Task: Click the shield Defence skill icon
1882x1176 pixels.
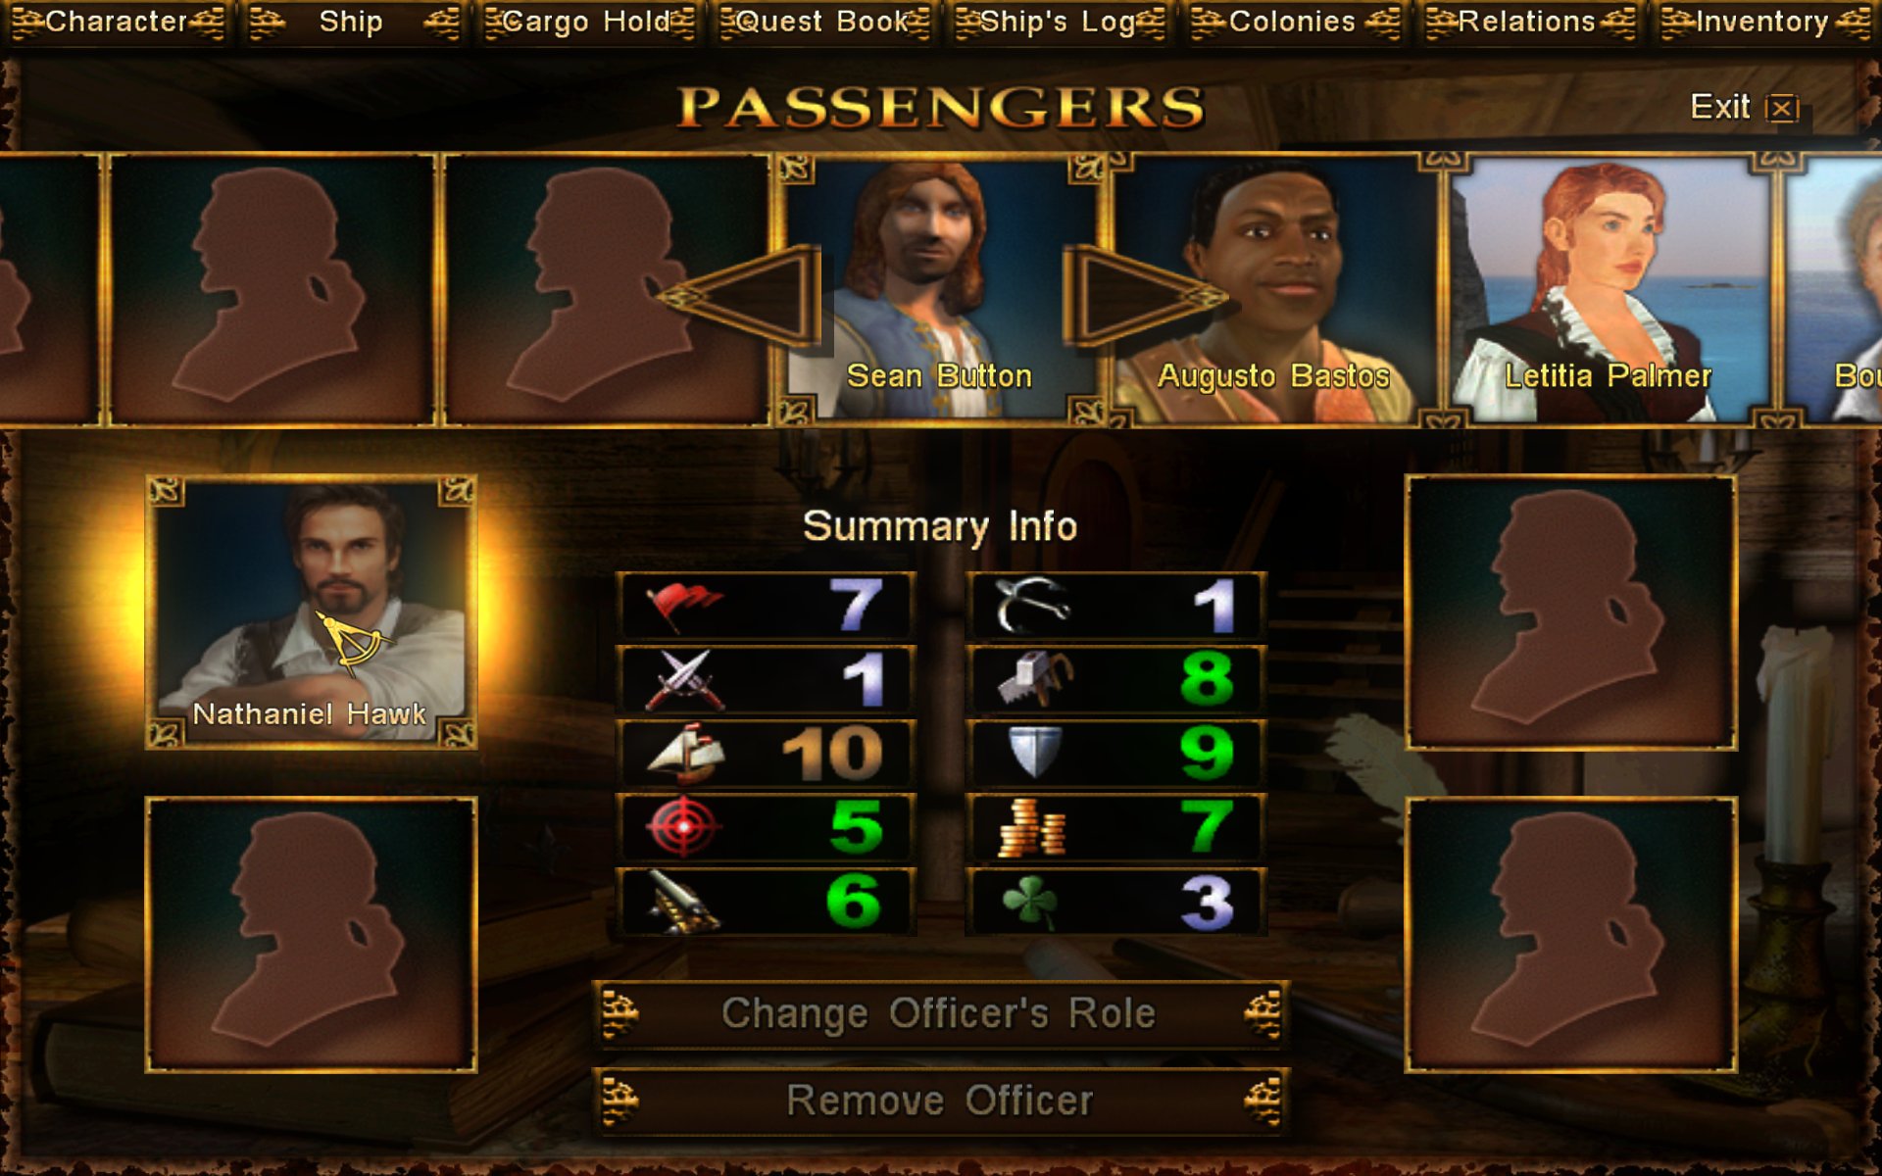Action: [1034, 753]
